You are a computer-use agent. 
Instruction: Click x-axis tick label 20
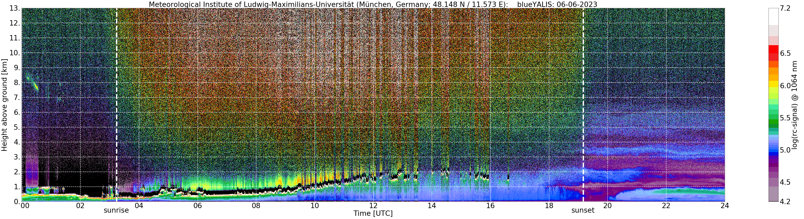(x=607, y=206)
